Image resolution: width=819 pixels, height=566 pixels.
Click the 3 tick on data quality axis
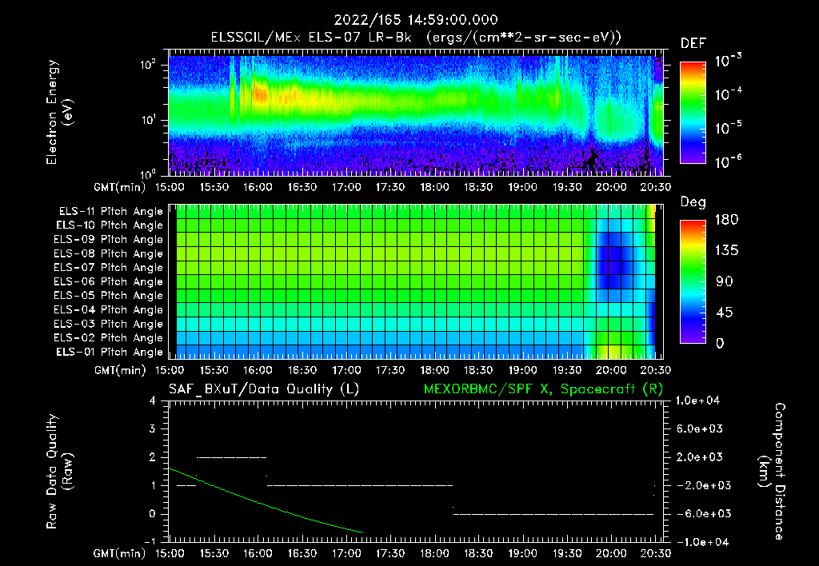click(152, 428)
